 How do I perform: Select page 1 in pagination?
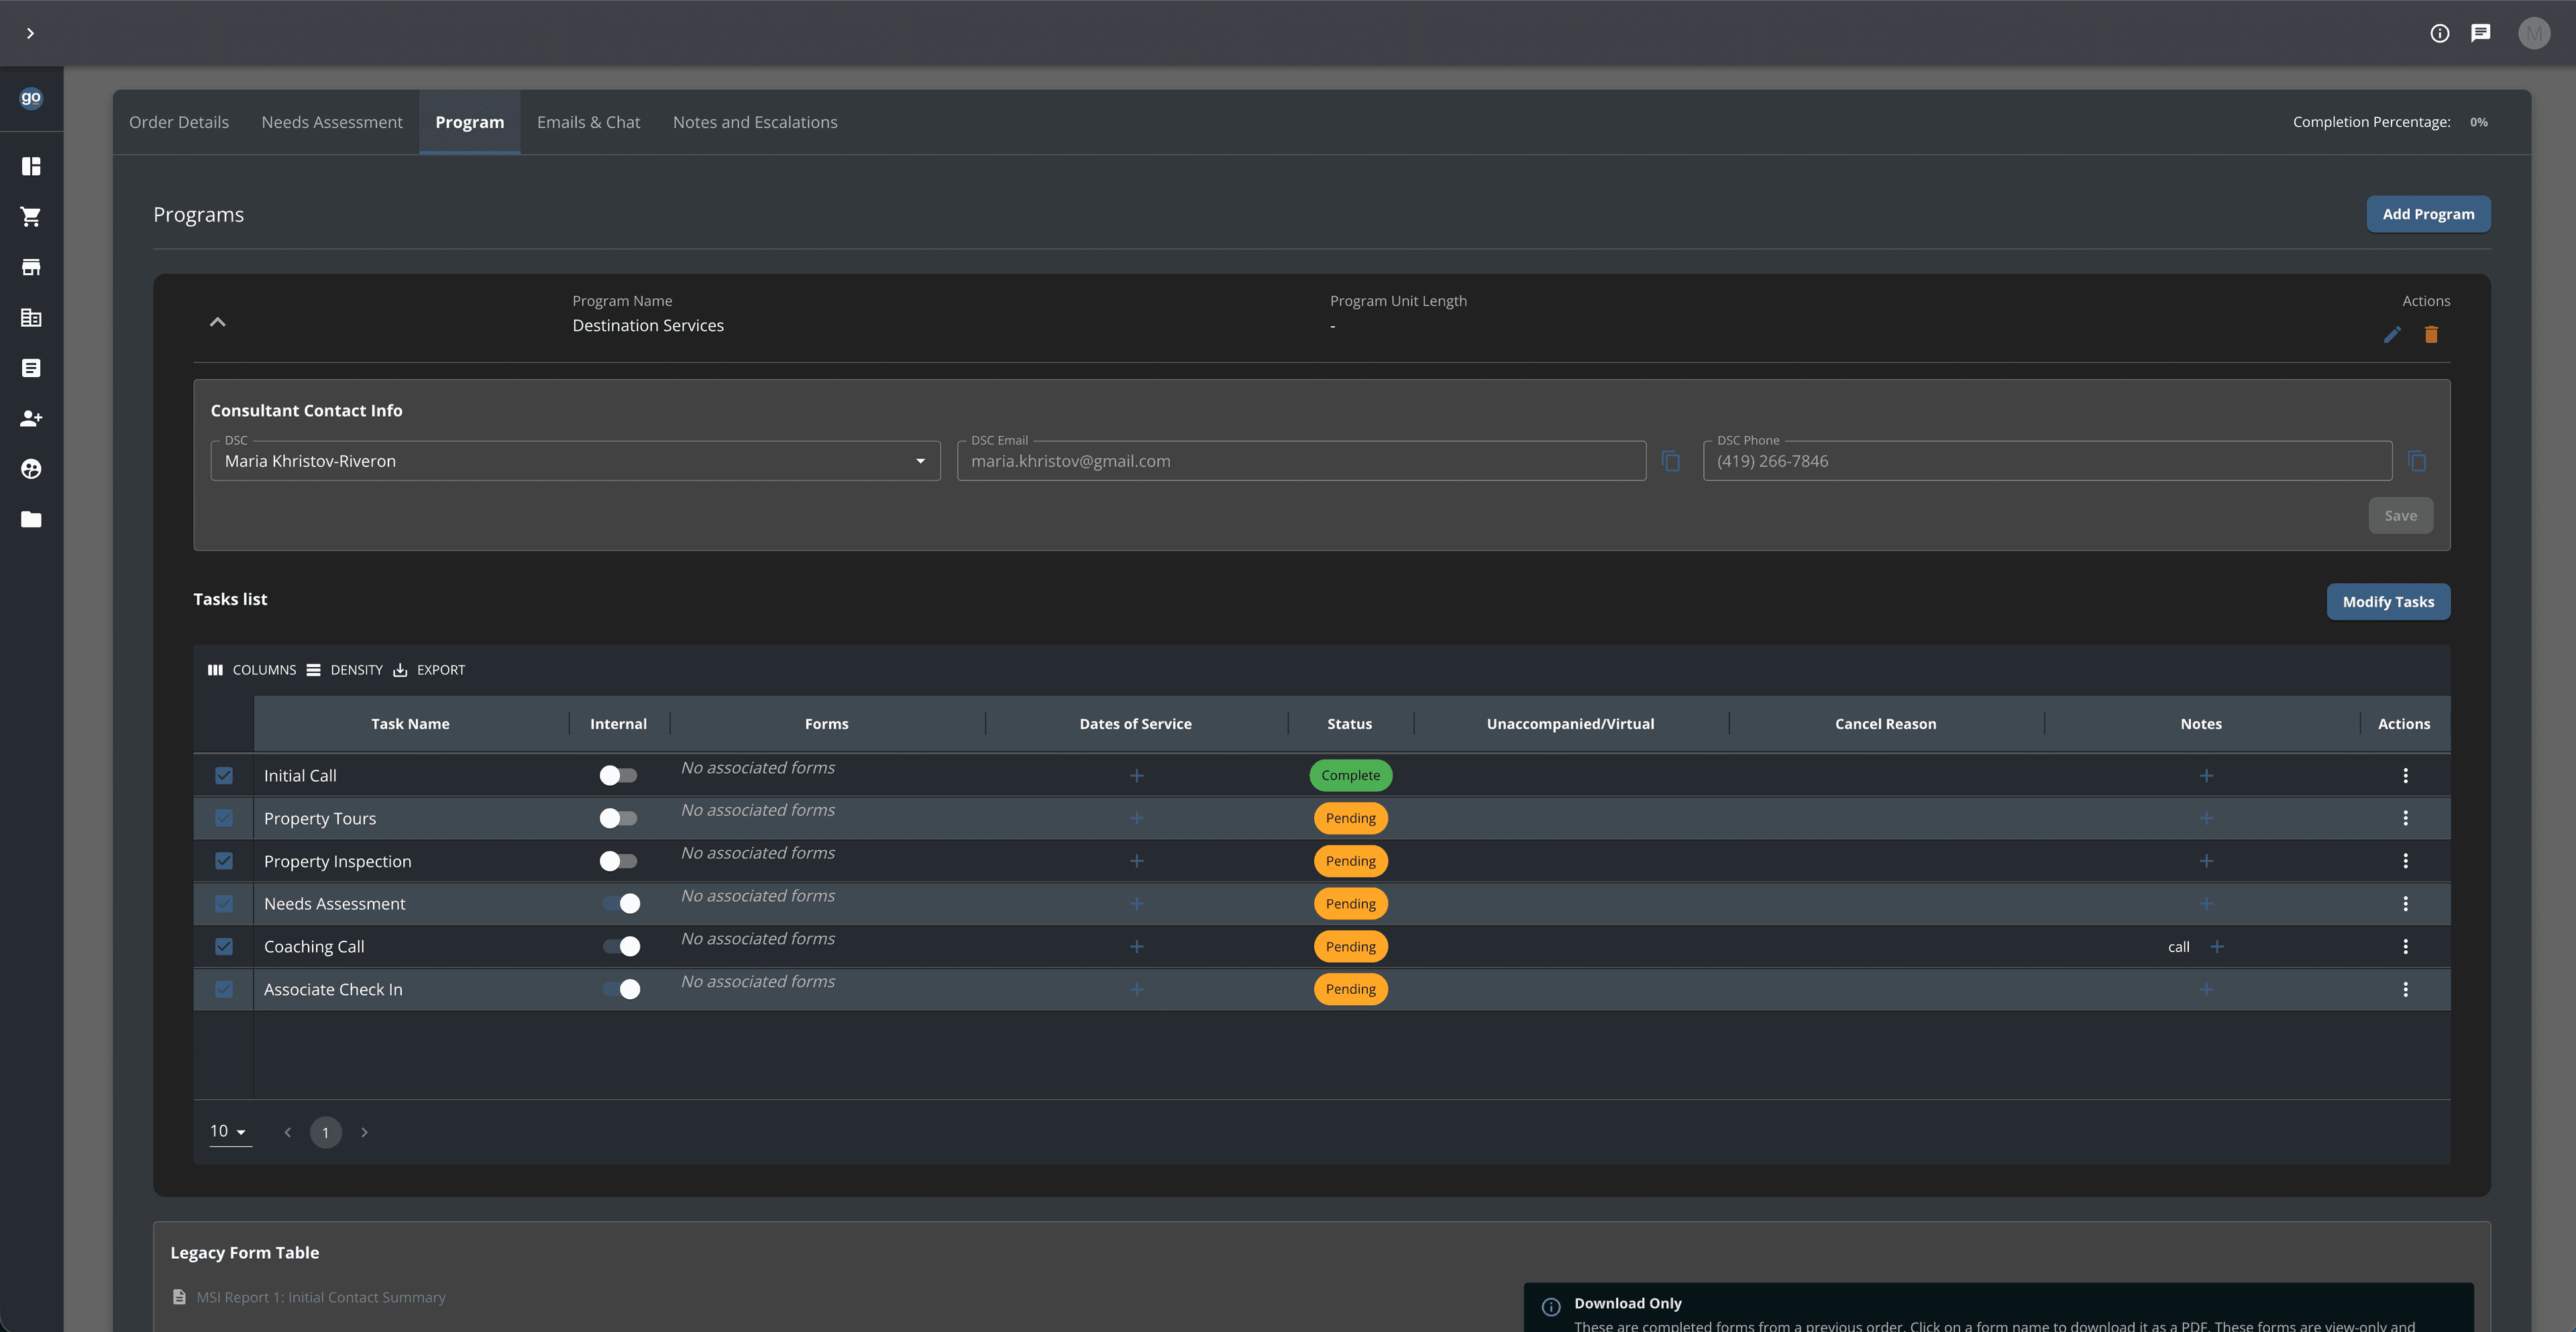pos(326,1132)
